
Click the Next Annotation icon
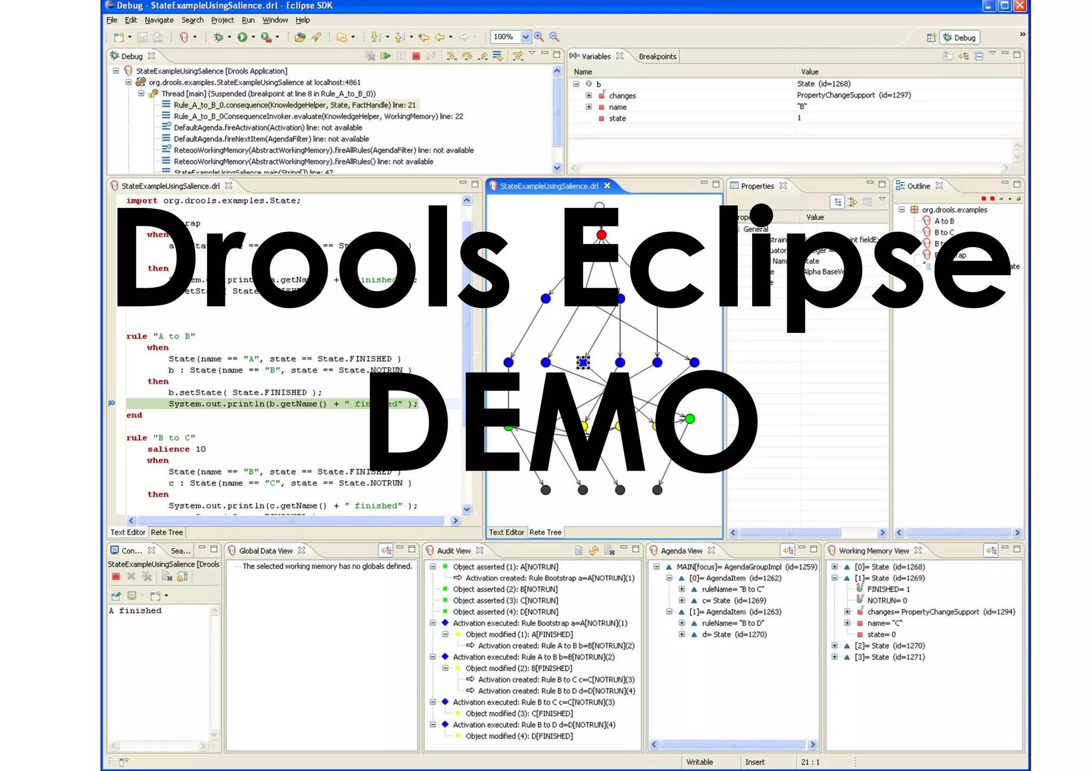pos(375,37)
